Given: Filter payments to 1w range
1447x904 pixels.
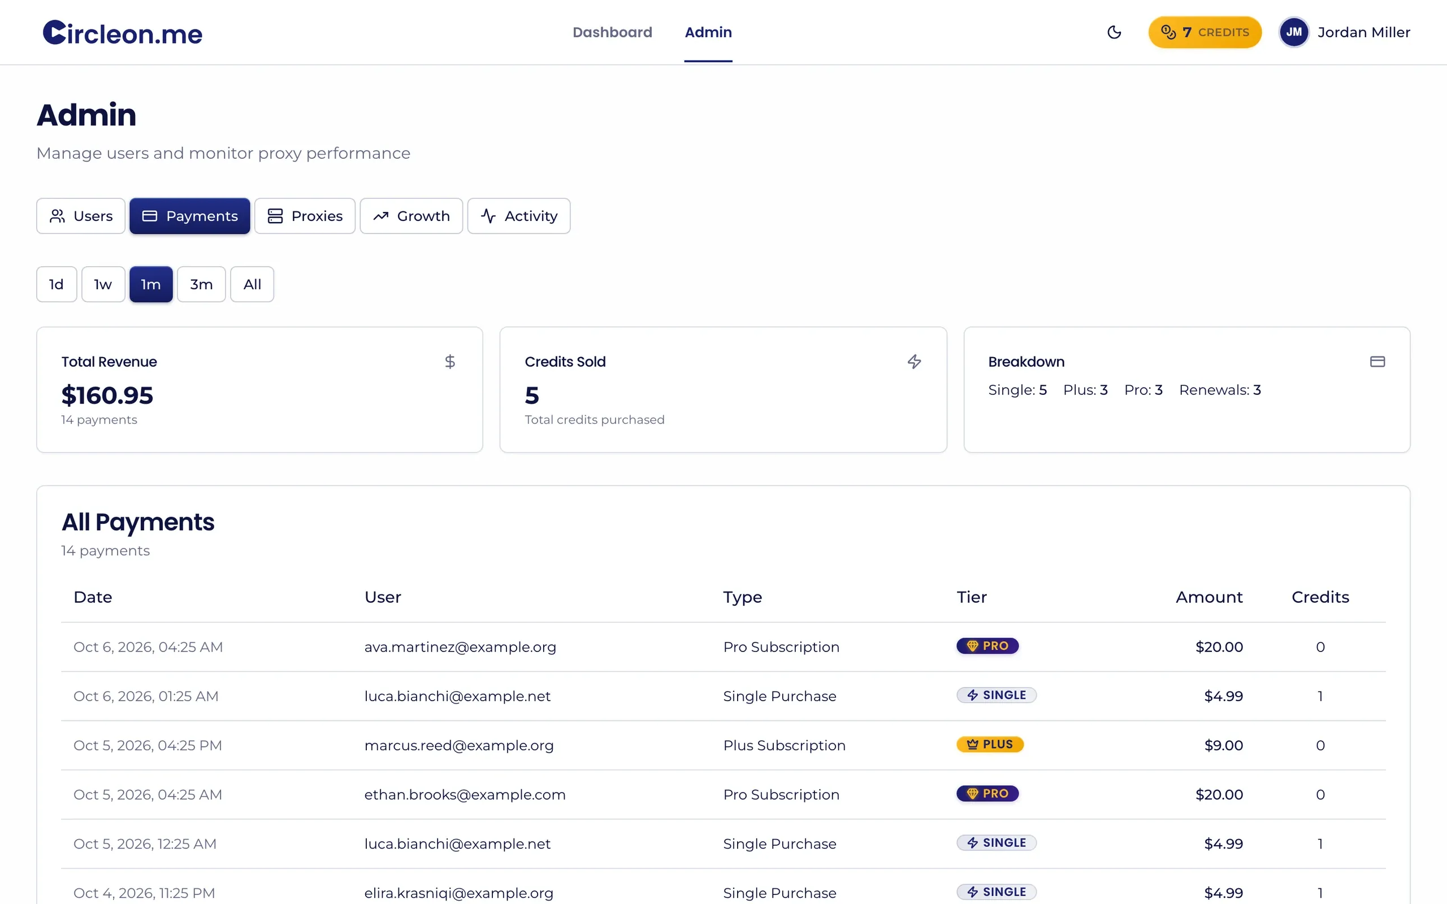Looking at the screenshot, I should [x=103, y=284].
